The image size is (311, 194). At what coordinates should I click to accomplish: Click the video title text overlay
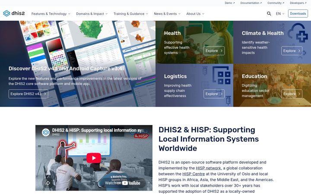point(97,130)
